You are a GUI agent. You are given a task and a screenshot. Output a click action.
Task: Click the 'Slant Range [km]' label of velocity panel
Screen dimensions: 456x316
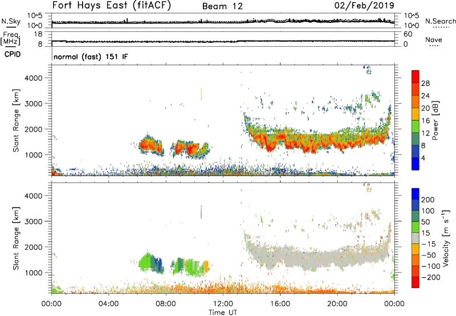pos(16,238)
